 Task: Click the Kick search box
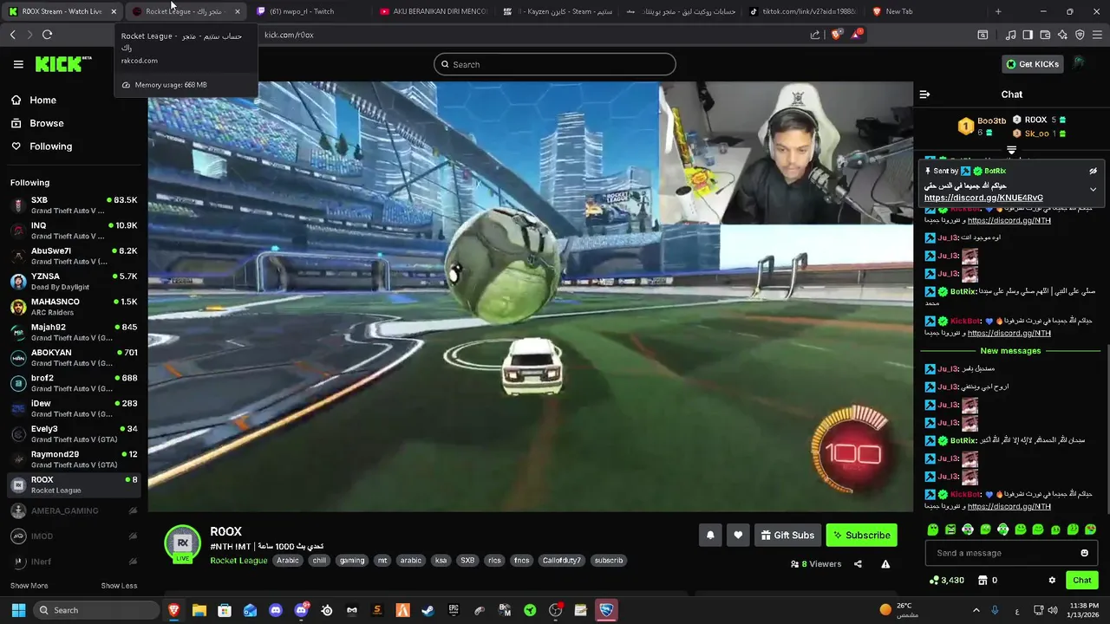point(555,64)
